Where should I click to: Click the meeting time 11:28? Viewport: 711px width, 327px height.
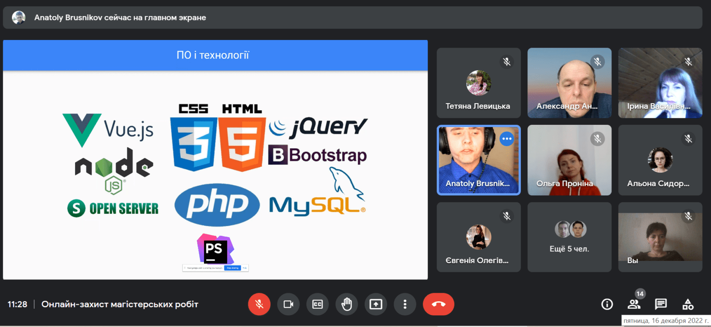[x=17, y=304]
